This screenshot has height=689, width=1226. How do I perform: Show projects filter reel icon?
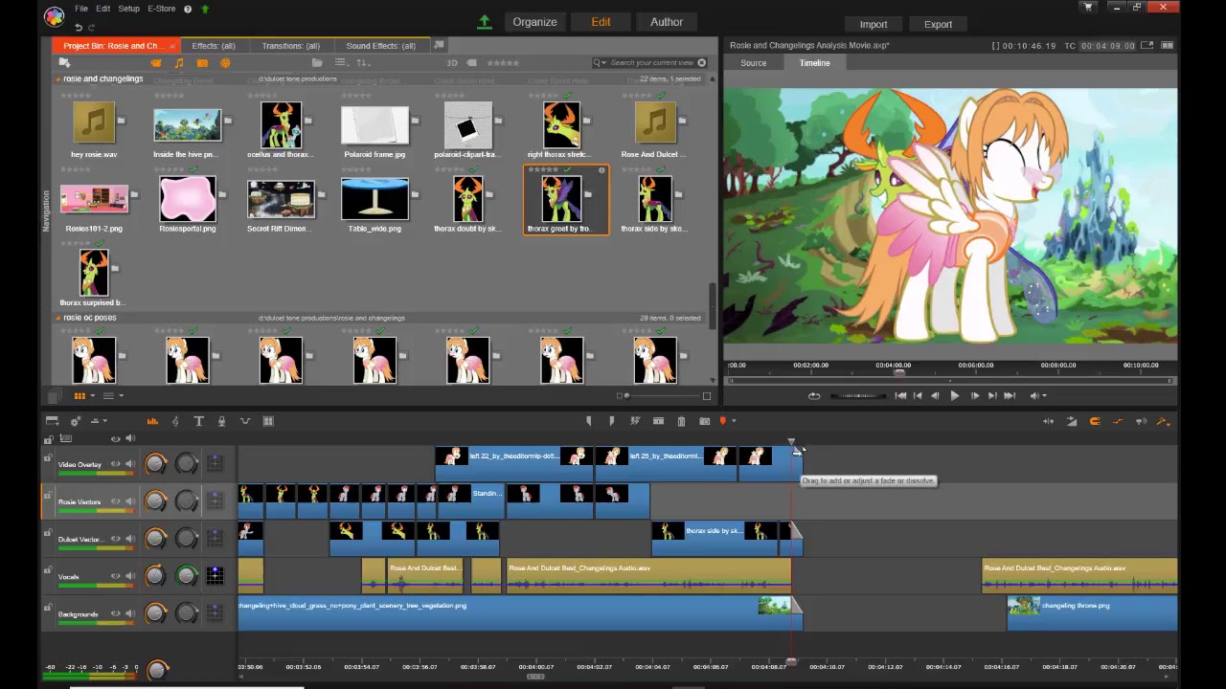pyautogui.click(x=225, y=63)
